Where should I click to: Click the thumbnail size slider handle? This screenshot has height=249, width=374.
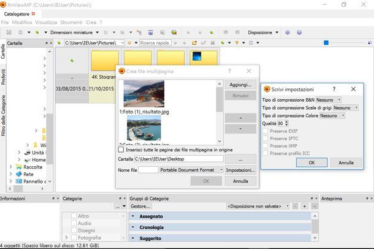point(326,43)
